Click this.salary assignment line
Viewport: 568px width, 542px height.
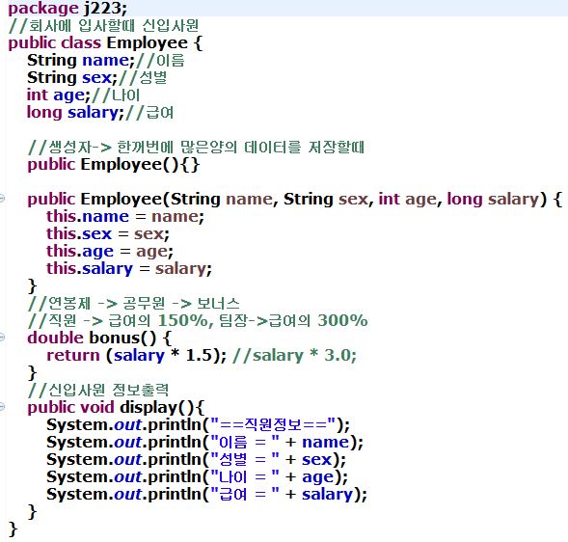pyautogui.click(x=129, y=269)
